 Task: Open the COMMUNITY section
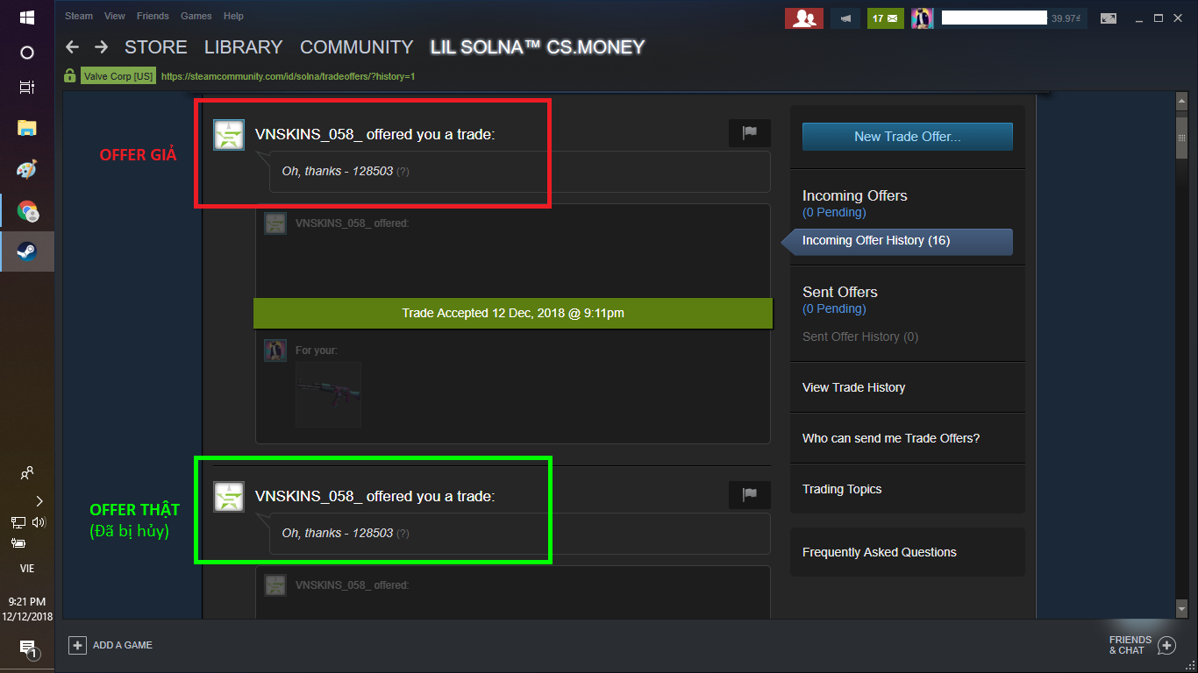coord(356,47)
